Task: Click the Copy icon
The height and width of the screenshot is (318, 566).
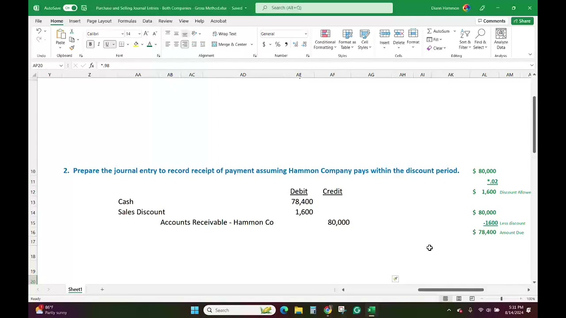Action: 72,40
